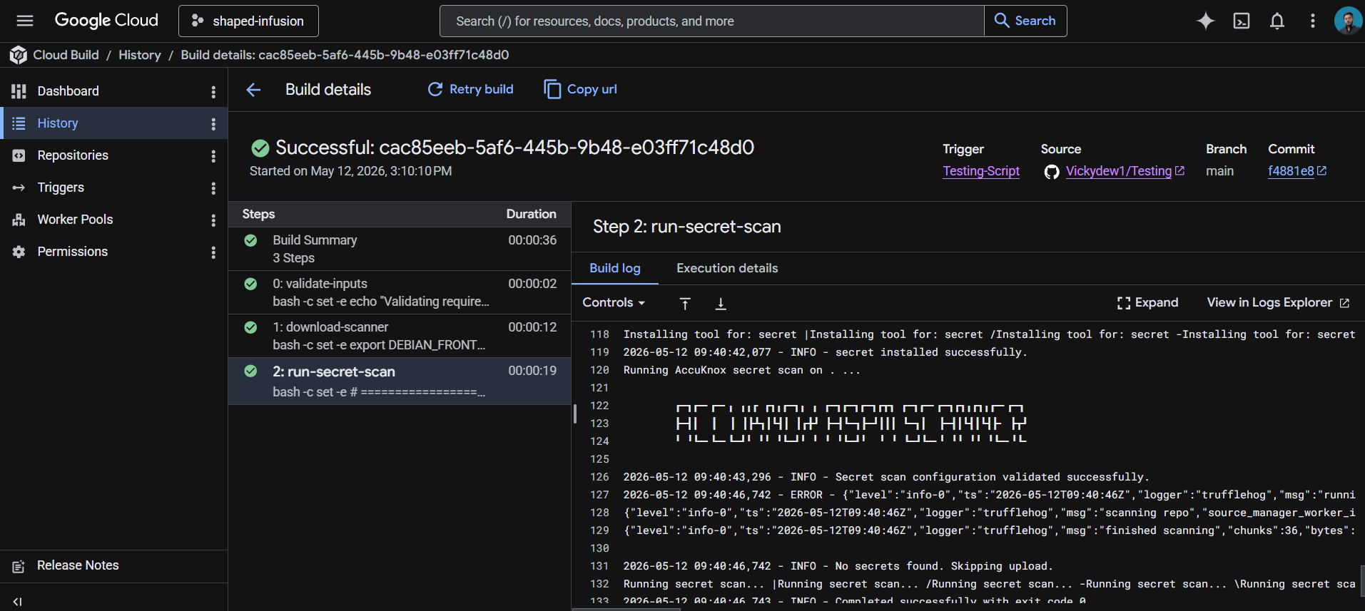The width and height of the screenshot is (1365, 611).
Task: Open commit f4881e8 link
Action: point(1297,171)
